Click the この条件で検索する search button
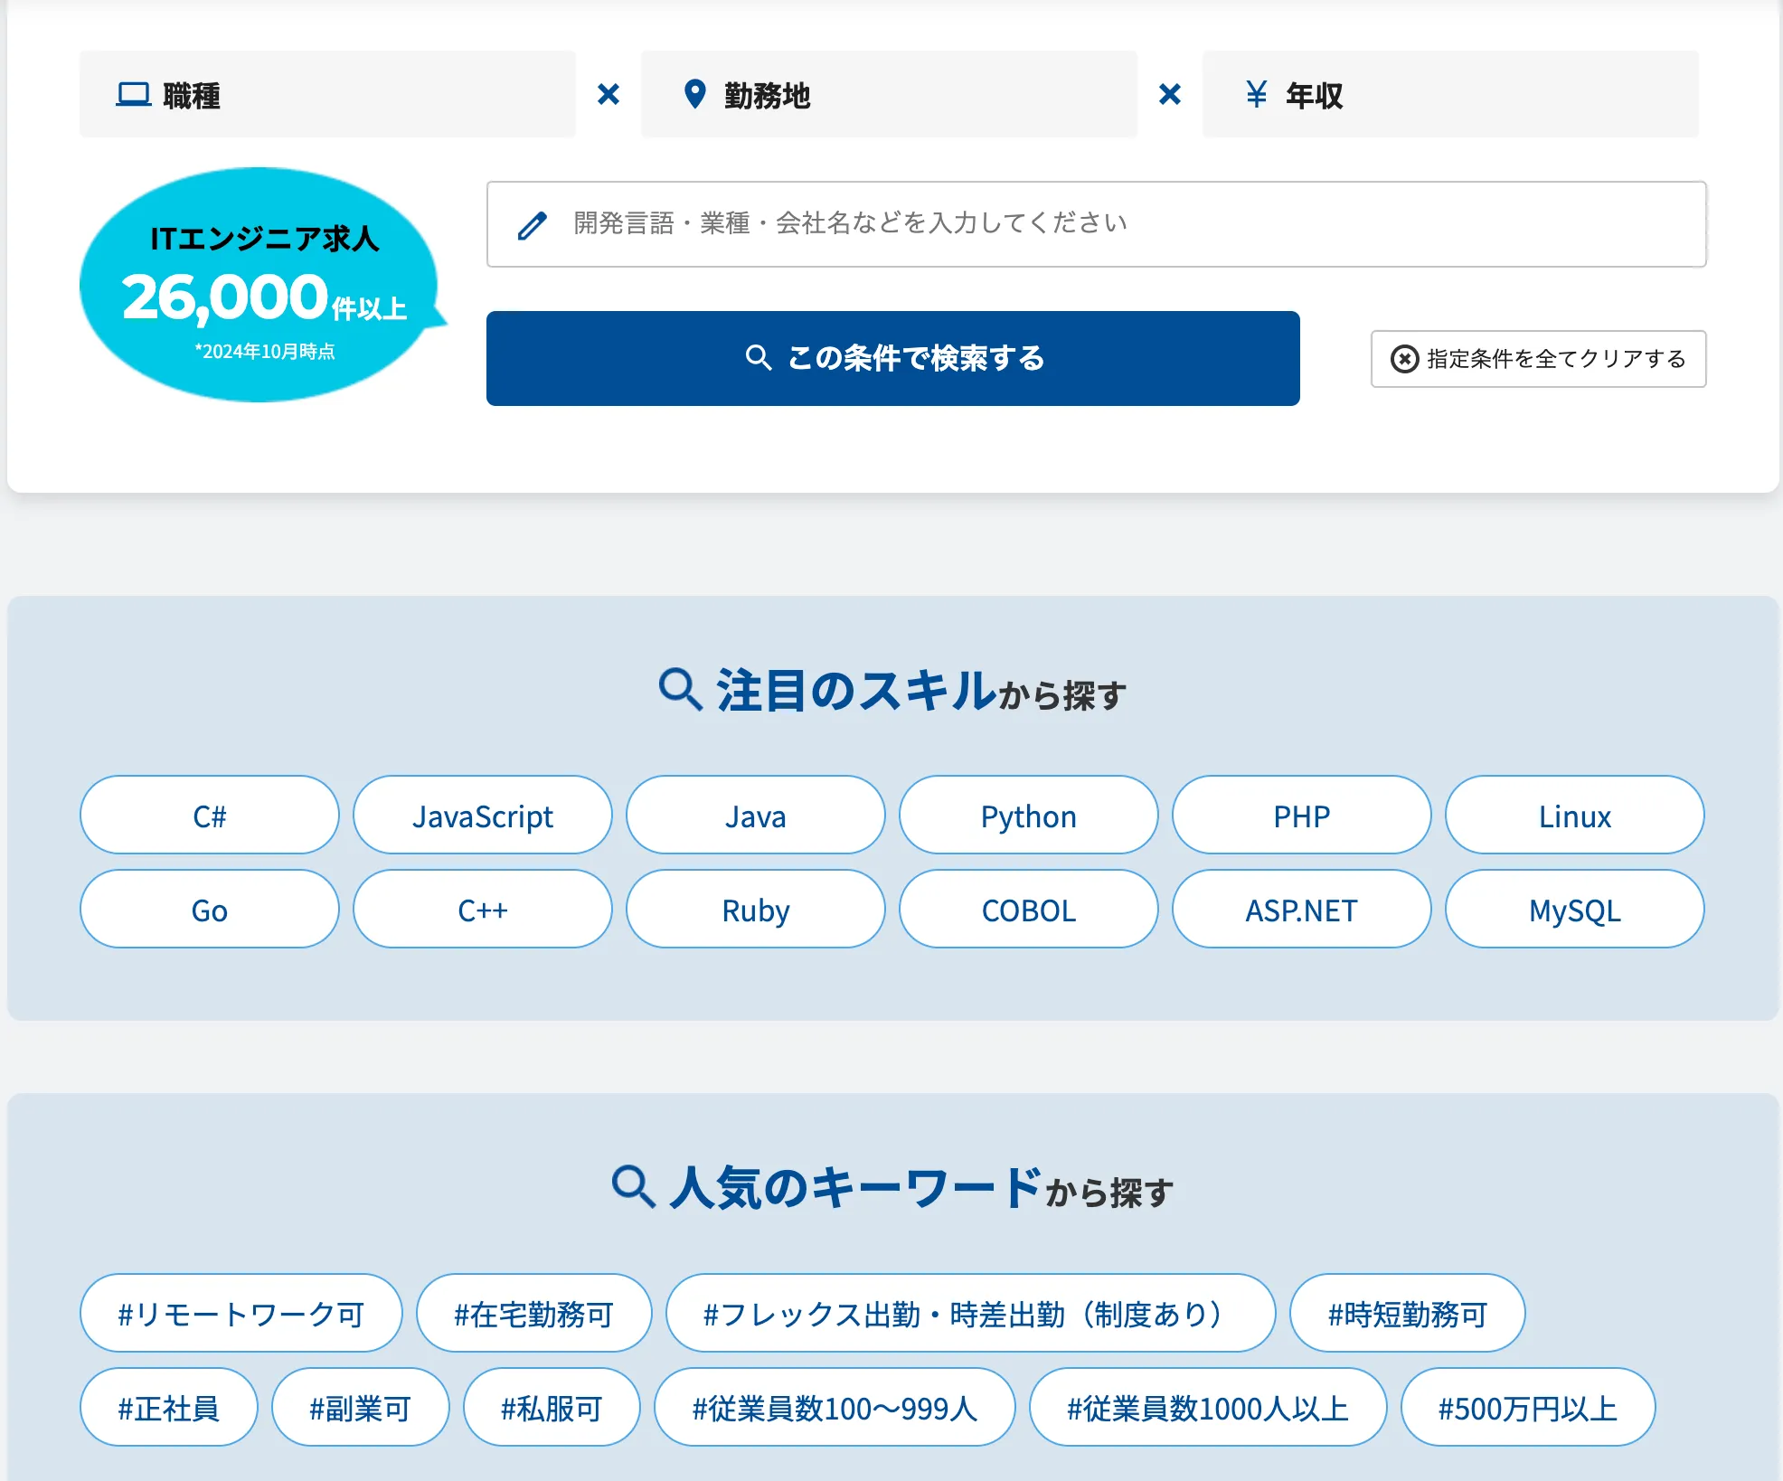This screenshot has width=1783, height=1481. click(x=892, y=358)
